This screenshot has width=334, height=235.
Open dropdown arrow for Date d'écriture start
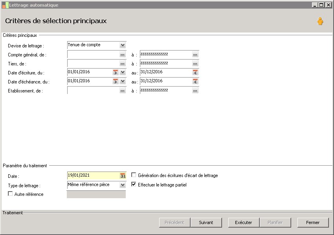point(123,72)
